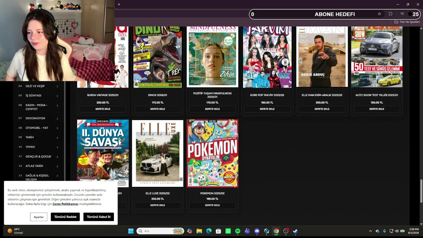Add Auto Show Test Yıllığı to cart
This screenshot has height=238, width=423.
[x=377, y=109]
